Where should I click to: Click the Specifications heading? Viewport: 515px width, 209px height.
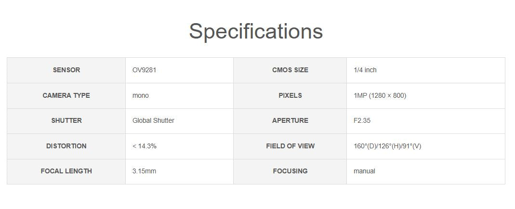pyautogui.click(x=256, y=31)
